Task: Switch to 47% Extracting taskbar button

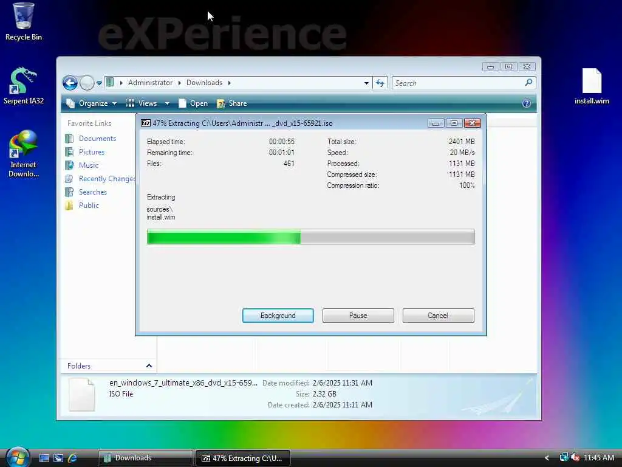Action: tap(243, 458)
